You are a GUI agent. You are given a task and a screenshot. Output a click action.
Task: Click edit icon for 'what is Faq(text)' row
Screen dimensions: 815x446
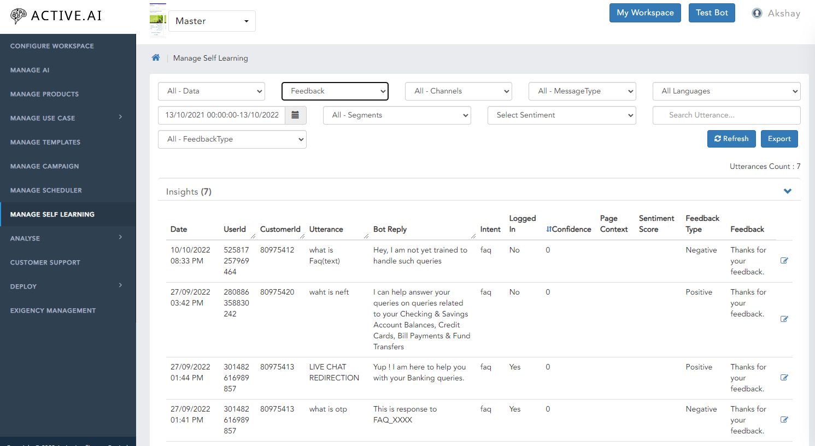point(784,260)
